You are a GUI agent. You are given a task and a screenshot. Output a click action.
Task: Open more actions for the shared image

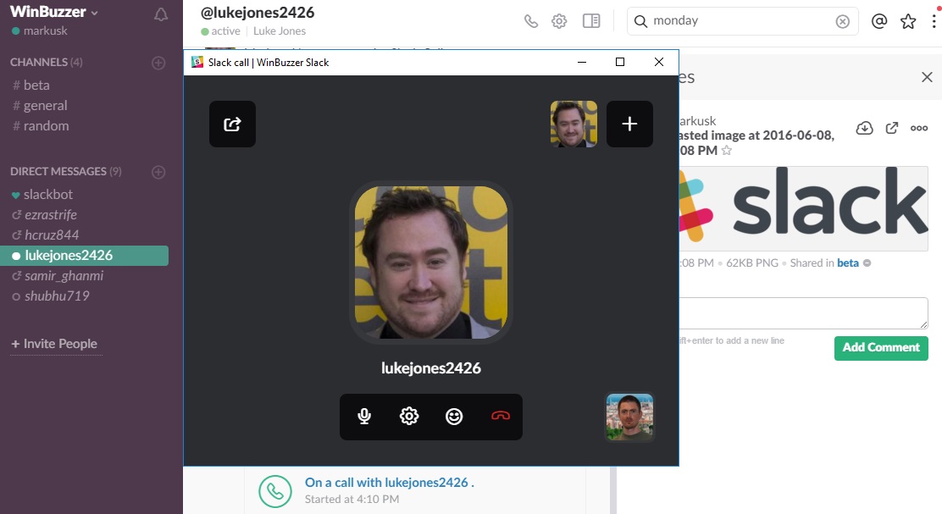(918, 127)
